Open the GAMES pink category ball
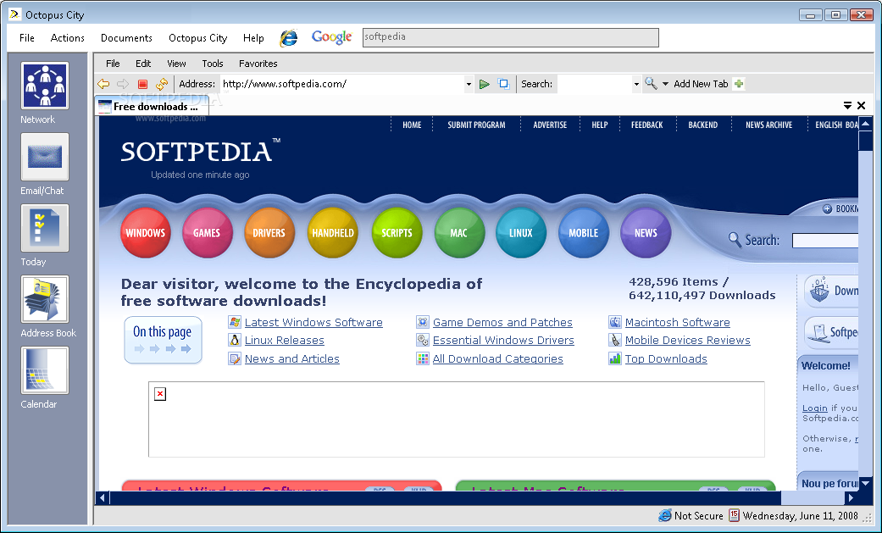This screenshot has width=882, height=533. coord(207,232)
